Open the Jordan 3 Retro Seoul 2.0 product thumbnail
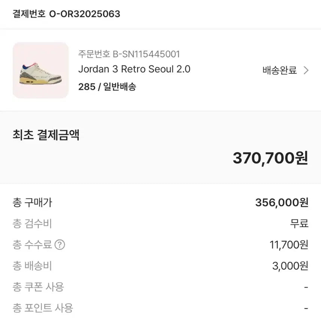The width and height of the screenshot is (321, 321). click(40, 70)
